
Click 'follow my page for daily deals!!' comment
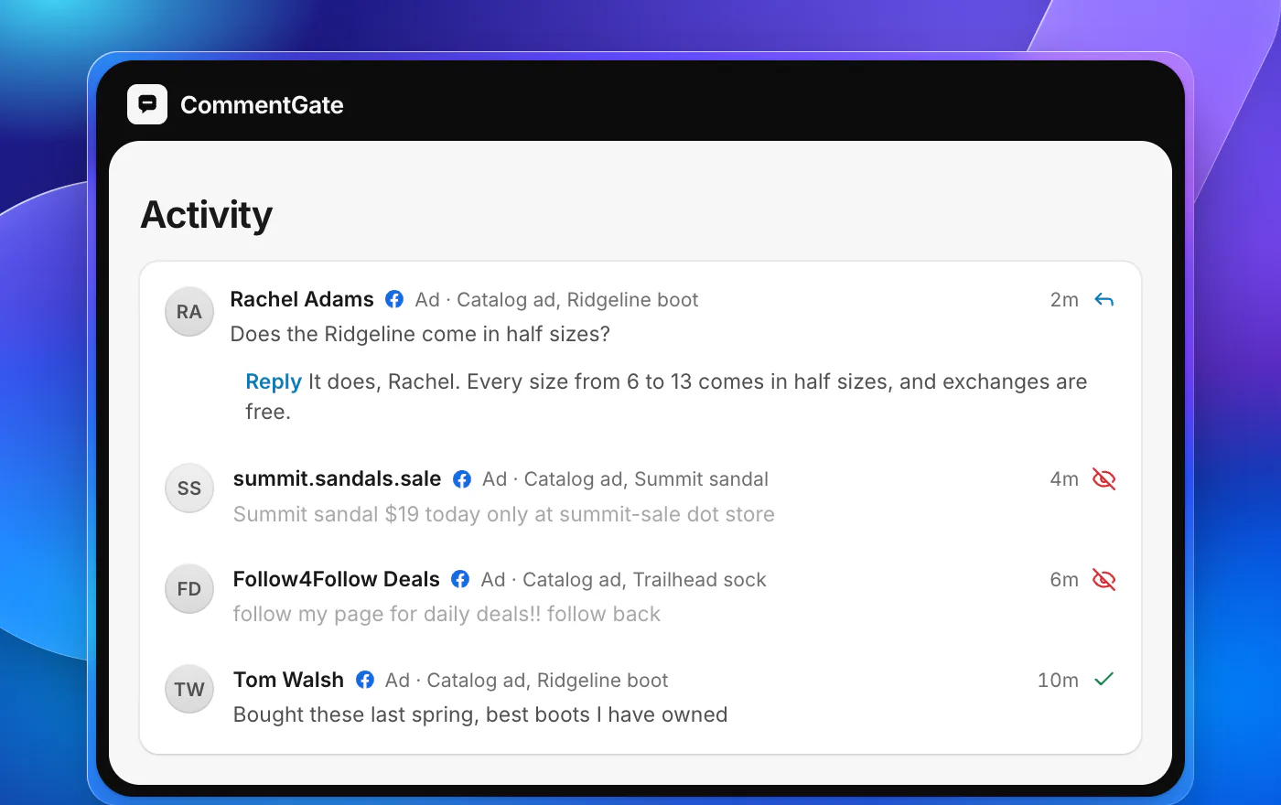pyautogui.click(x=447, y=614)
